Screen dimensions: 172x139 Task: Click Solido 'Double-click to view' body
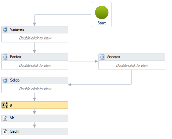[35, 89]
